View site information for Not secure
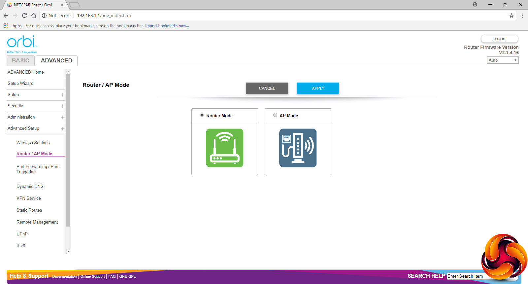This screenshot has height=284, width=528. coord(56,16)
